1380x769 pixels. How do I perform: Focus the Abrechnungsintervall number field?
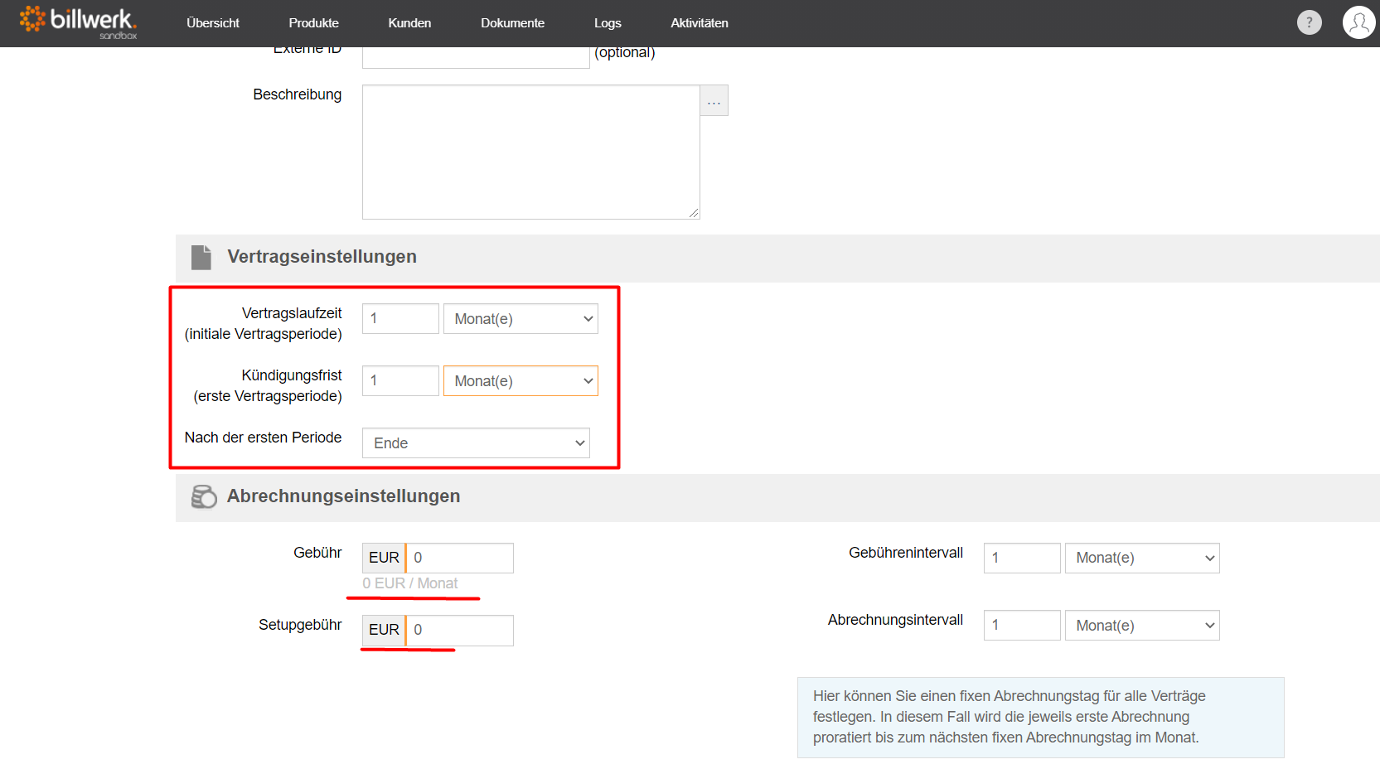tap(1022, 626)
